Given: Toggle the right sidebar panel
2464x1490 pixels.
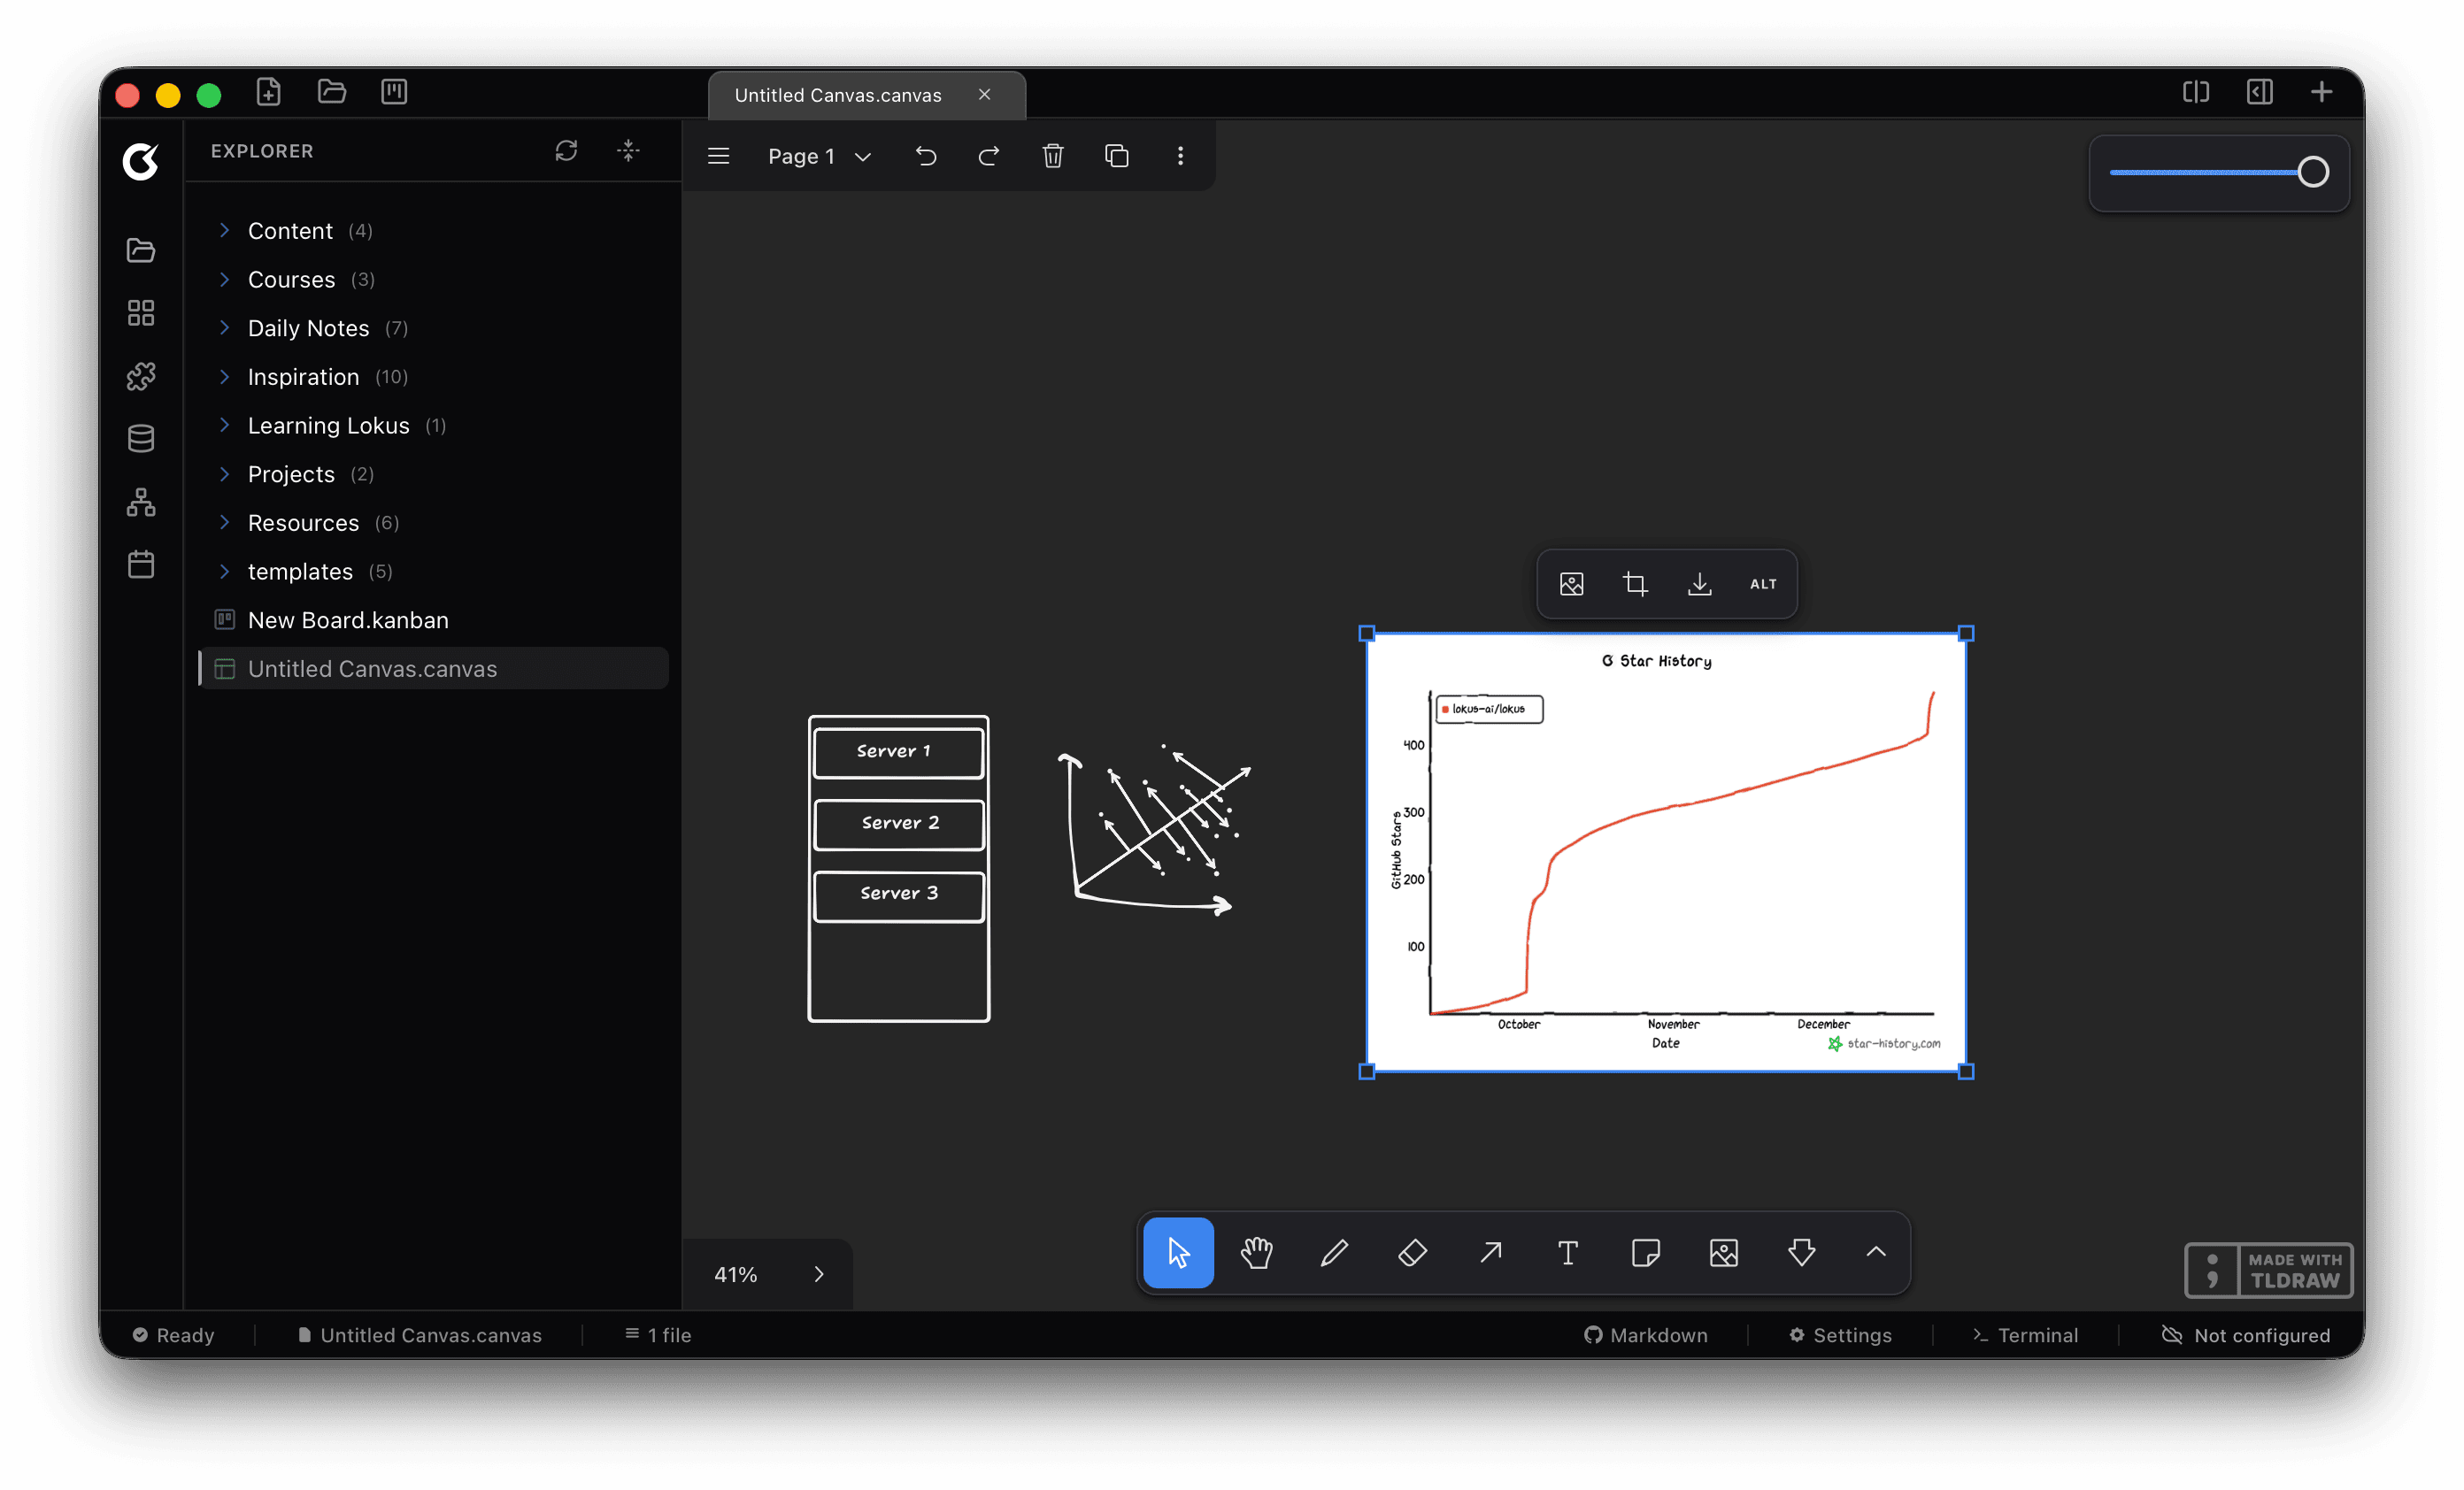Looking at the screenshot, I should tap(2259, 92).
